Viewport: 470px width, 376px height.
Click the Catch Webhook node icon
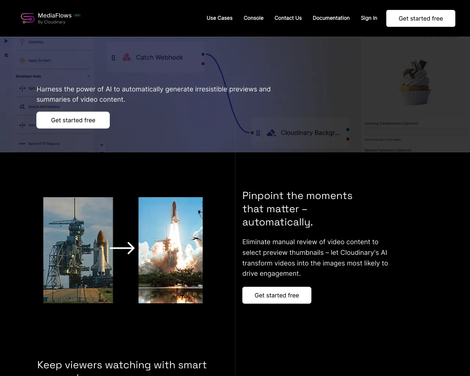[126, 57]
